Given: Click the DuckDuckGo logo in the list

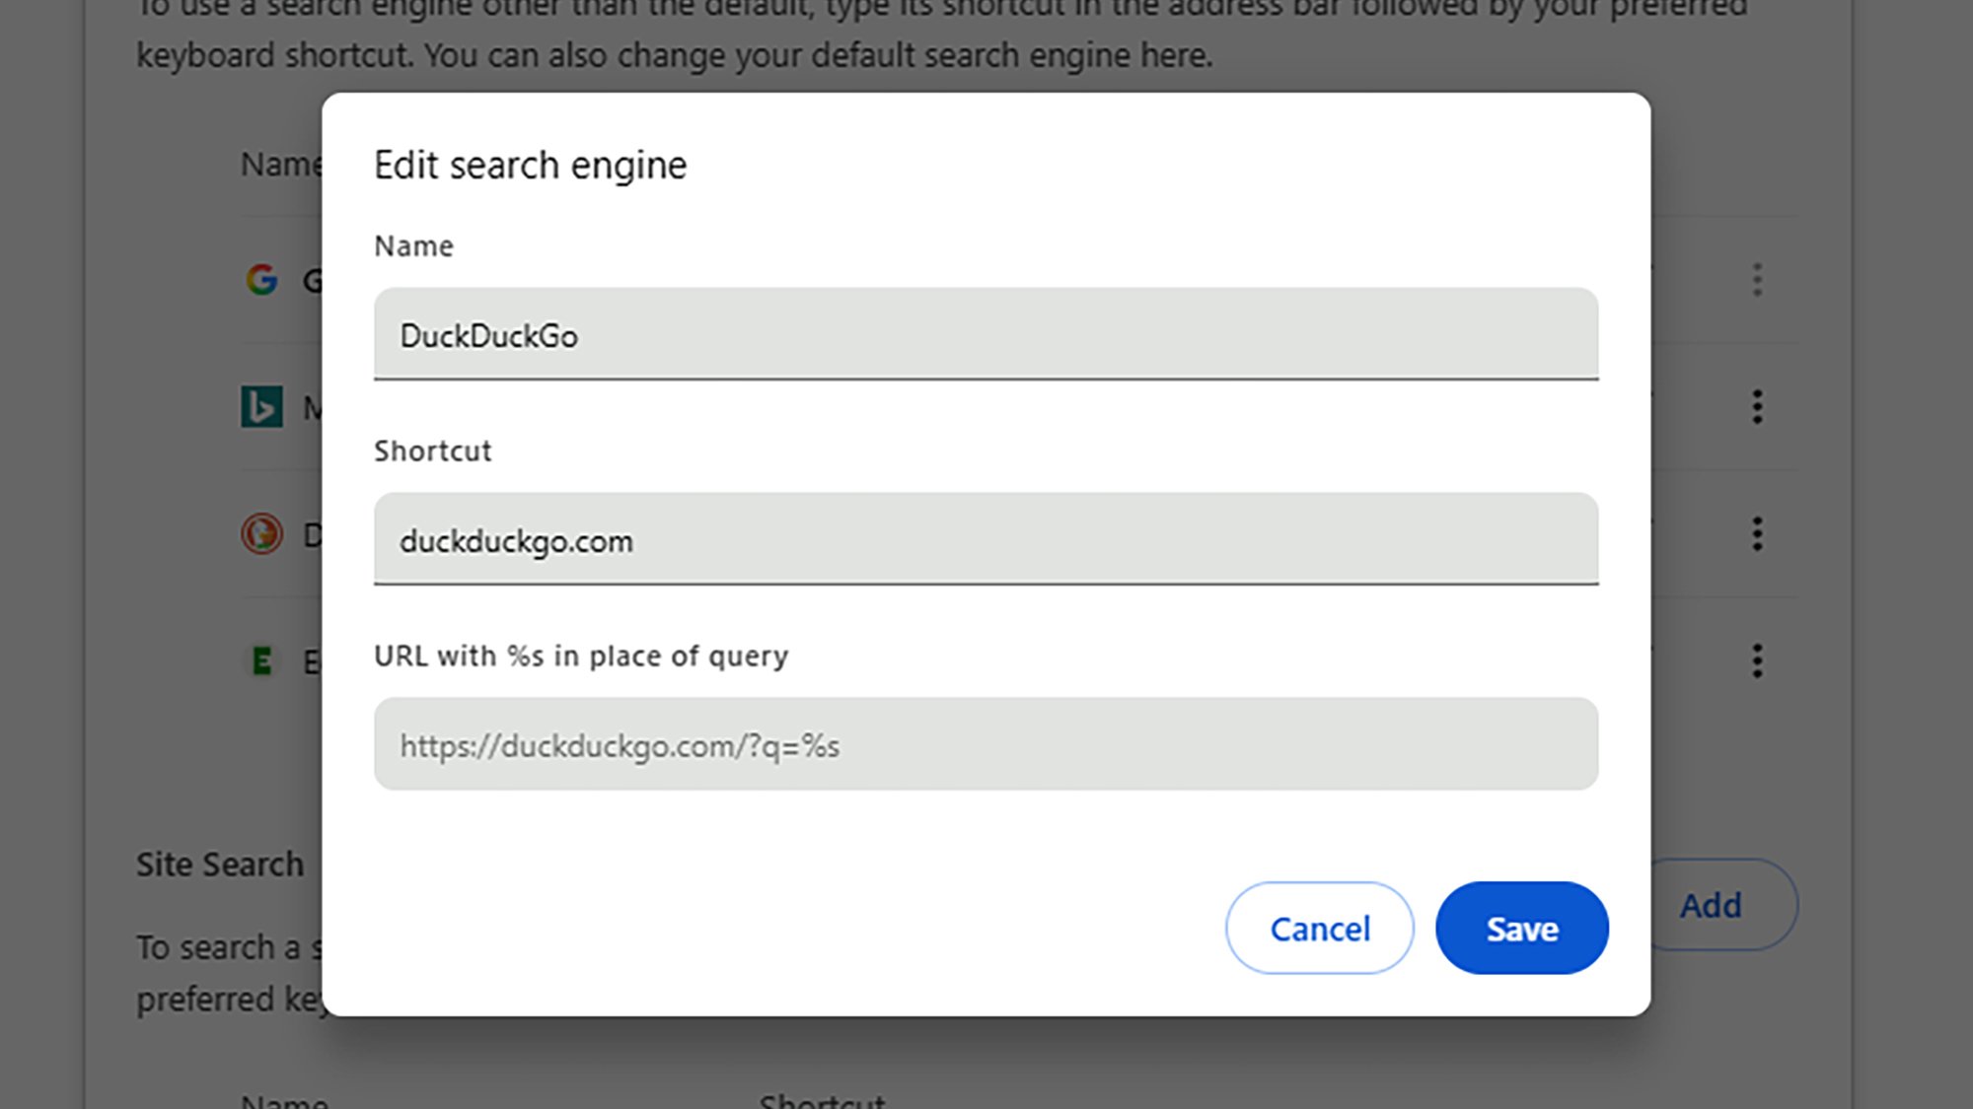Looking at the screenshot, I should click(262, 534).
